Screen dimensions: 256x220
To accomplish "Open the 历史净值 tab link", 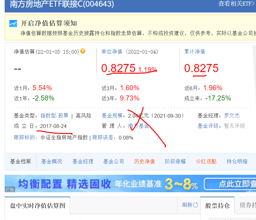I will [145, 162].
